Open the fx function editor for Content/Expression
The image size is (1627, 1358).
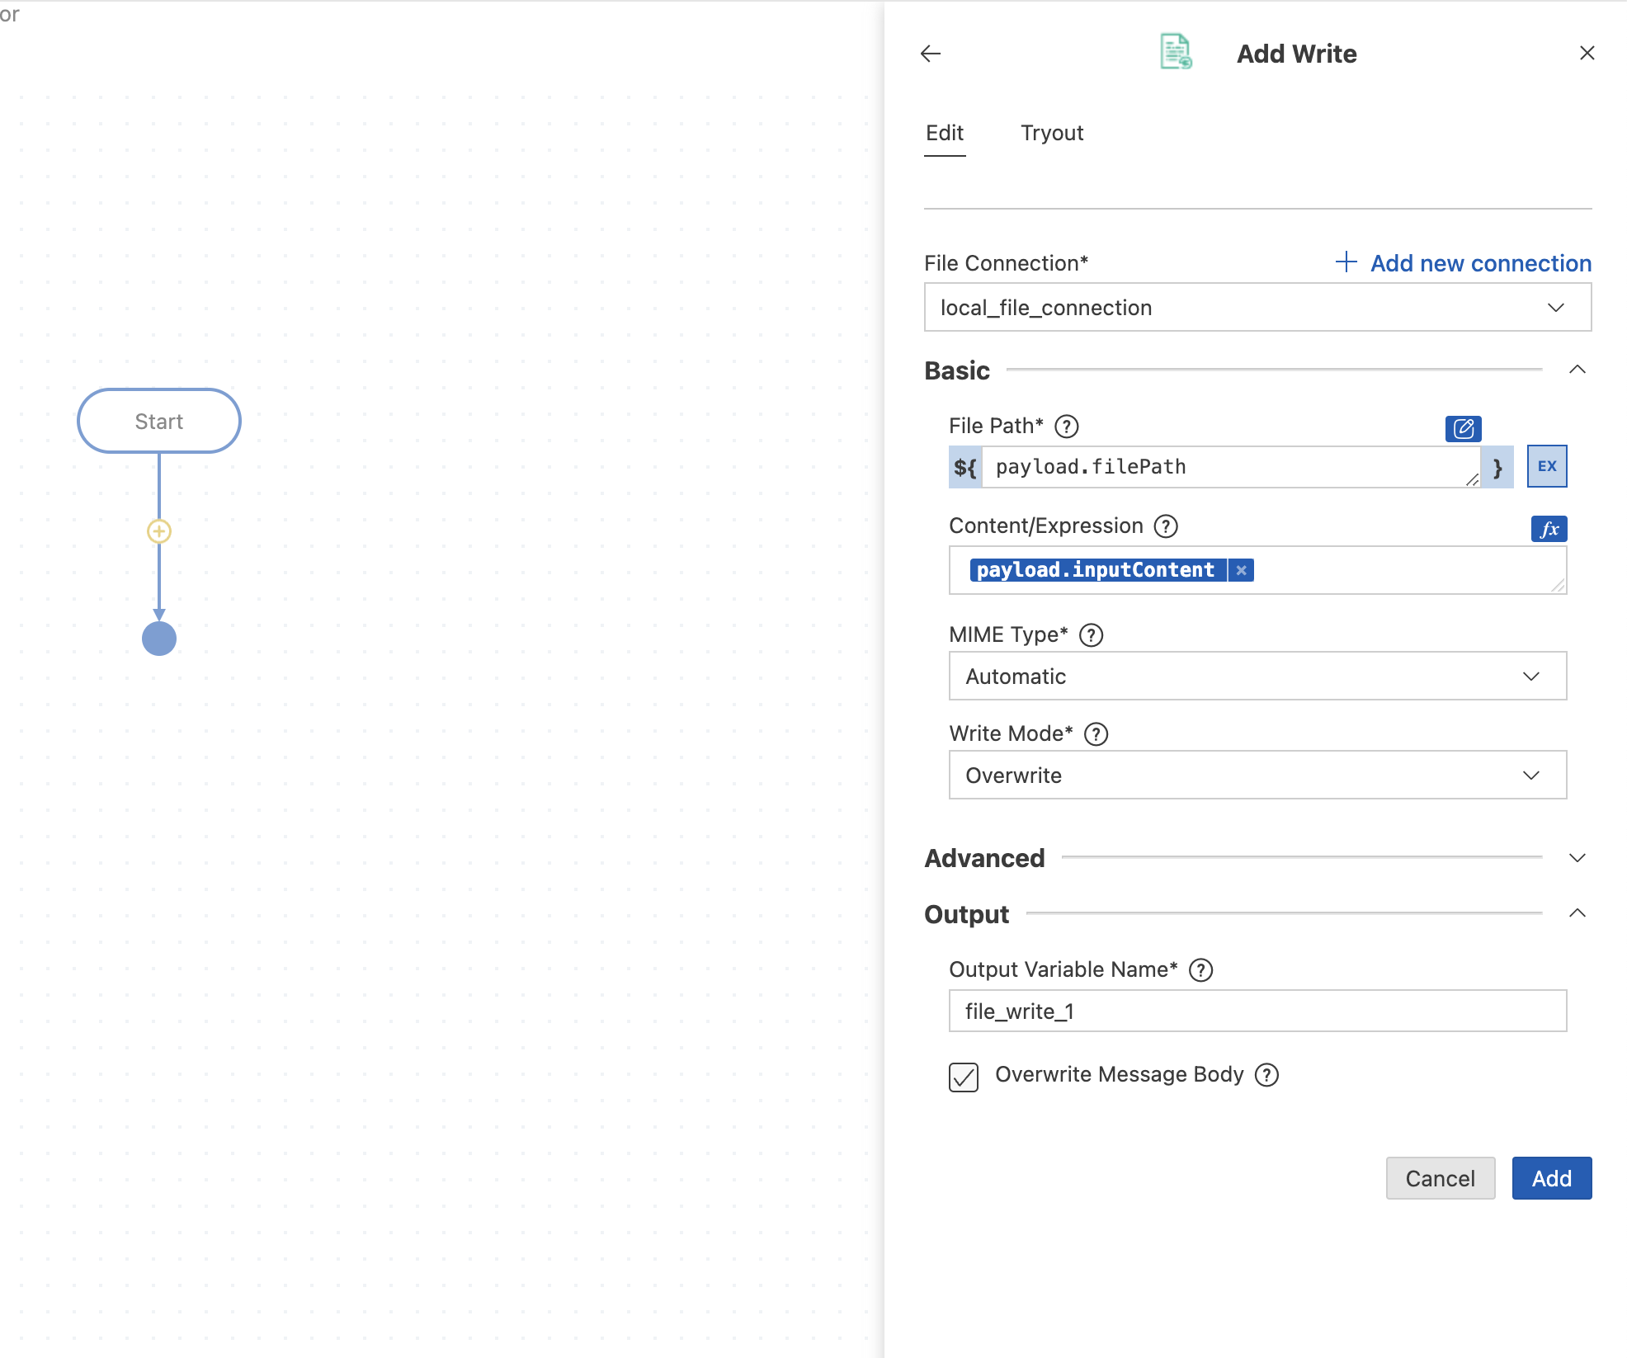pos(1549,529)
